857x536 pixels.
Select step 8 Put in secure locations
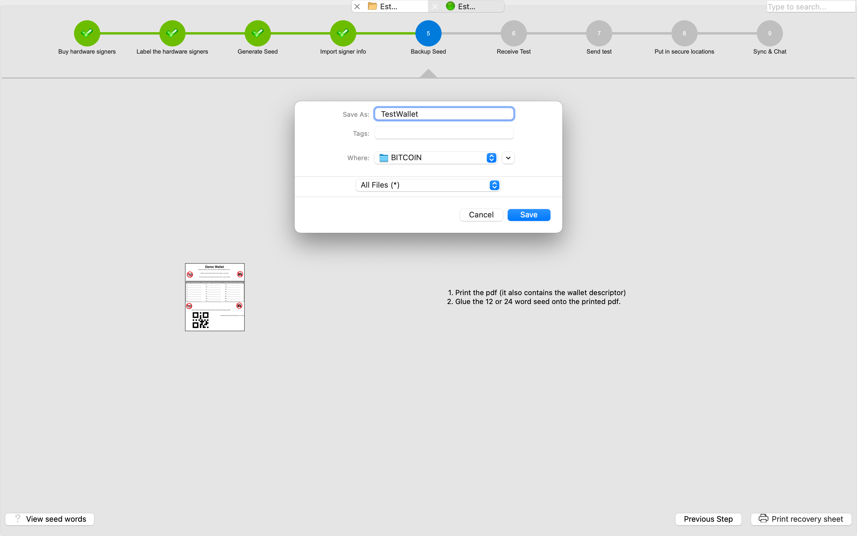coord(684,33)
